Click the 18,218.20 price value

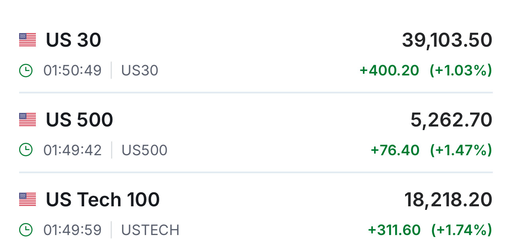click(448, 200)
